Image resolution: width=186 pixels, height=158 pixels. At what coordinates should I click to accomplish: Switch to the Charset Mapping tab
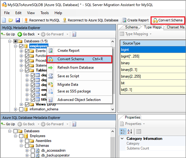(x=175, y=27)
